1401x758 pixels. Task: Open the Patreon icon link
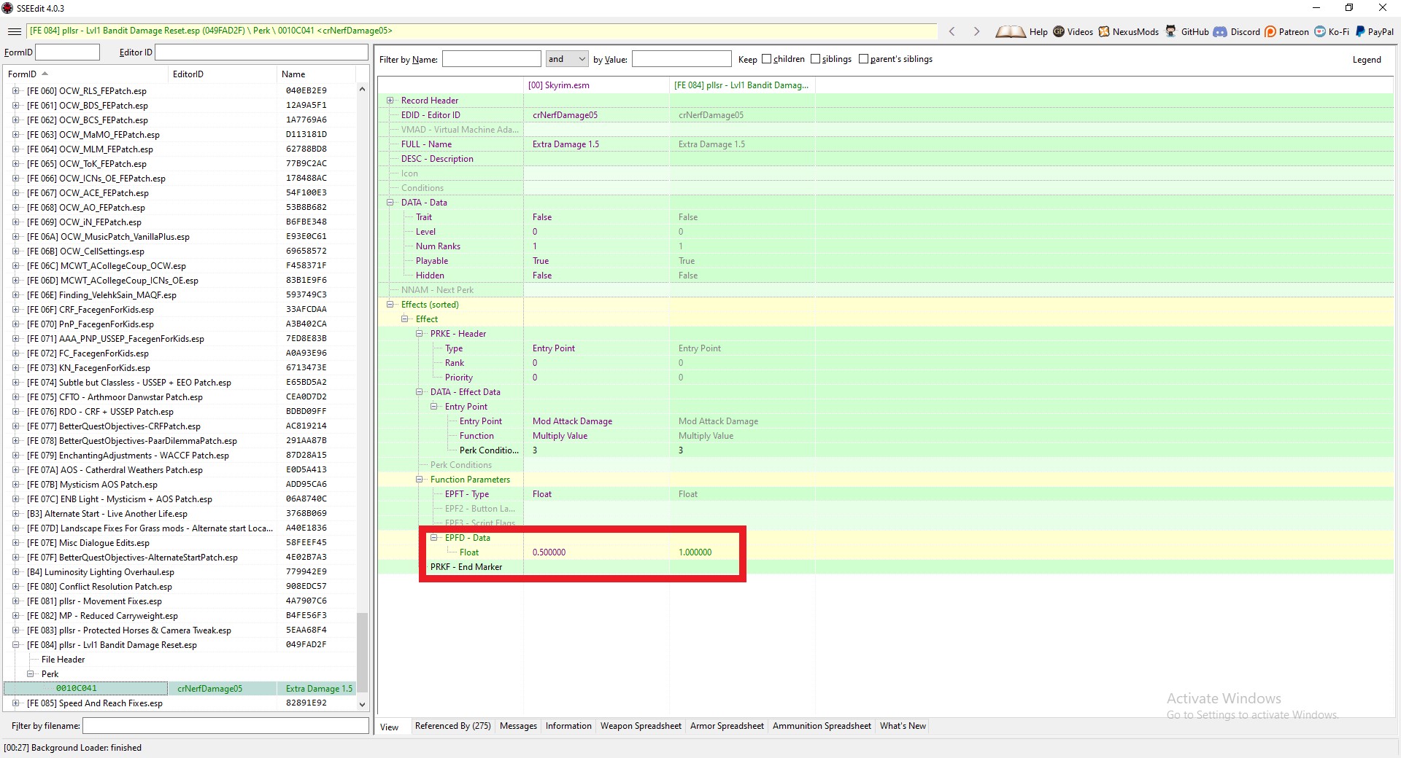(x=1270, y=31)
